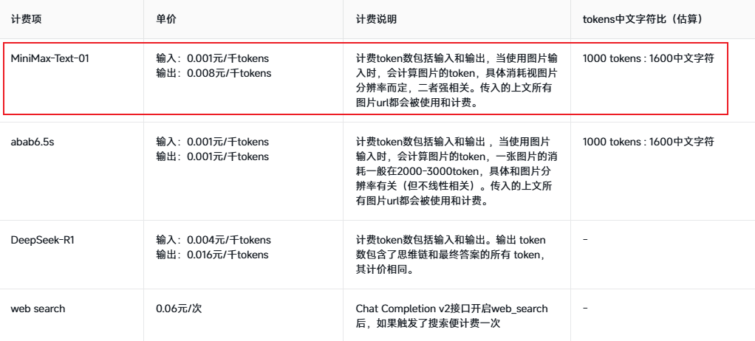Click the 0.06元/次 web search price
This screenshot has height=341, width=755.
[179, 309]
